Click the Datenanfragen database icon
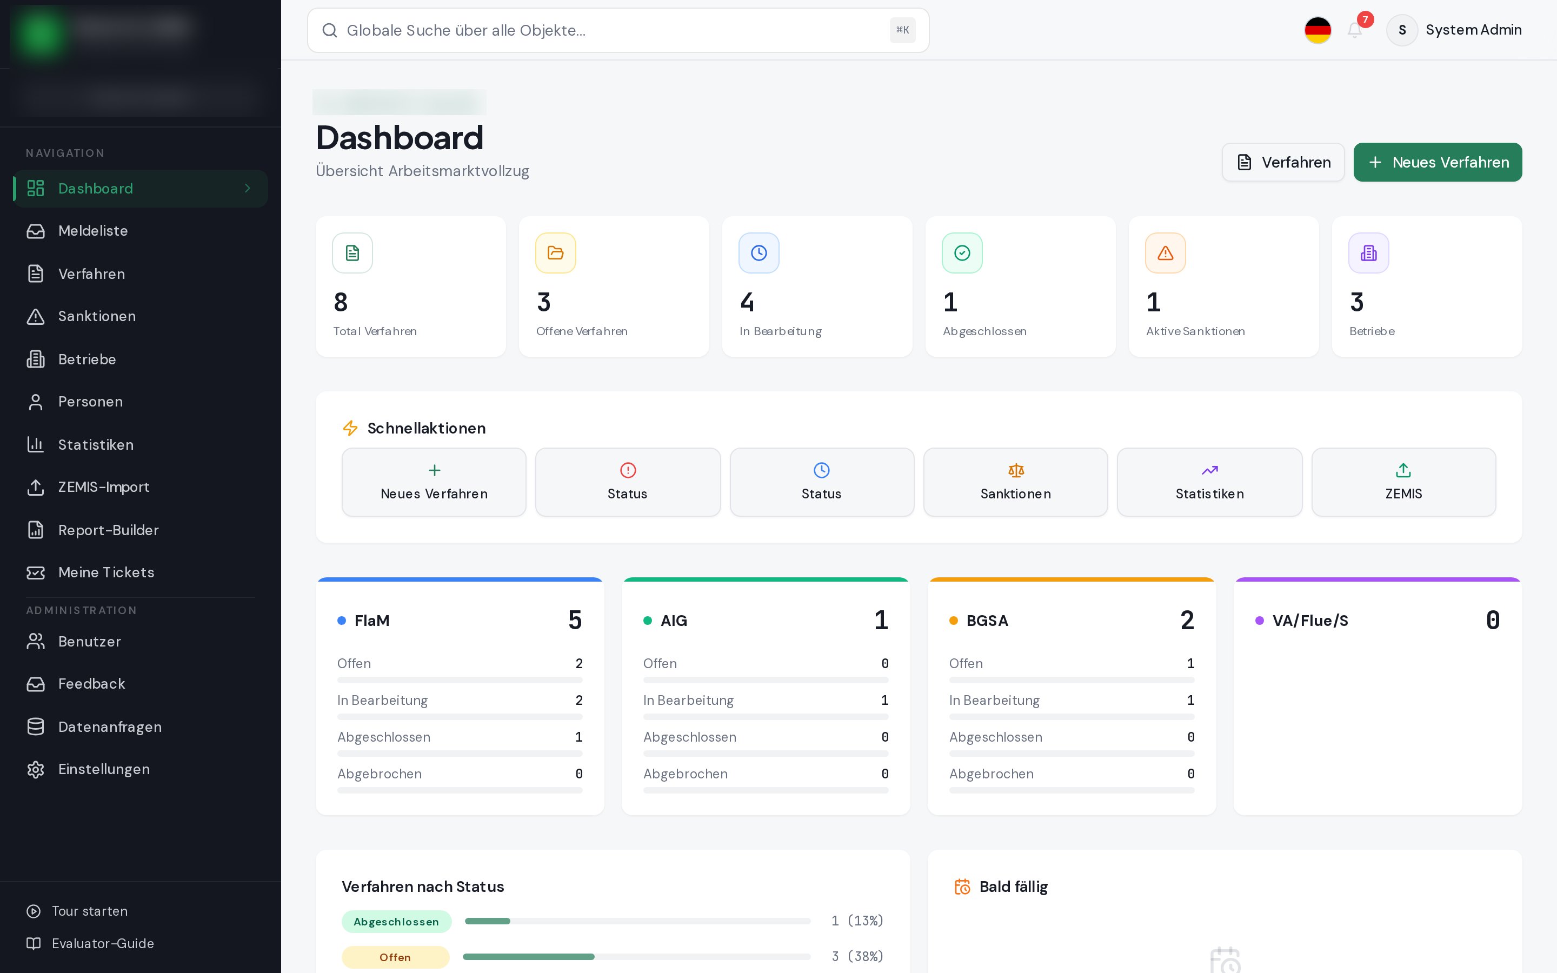1557x973 pixels. [x=35, y=727]
